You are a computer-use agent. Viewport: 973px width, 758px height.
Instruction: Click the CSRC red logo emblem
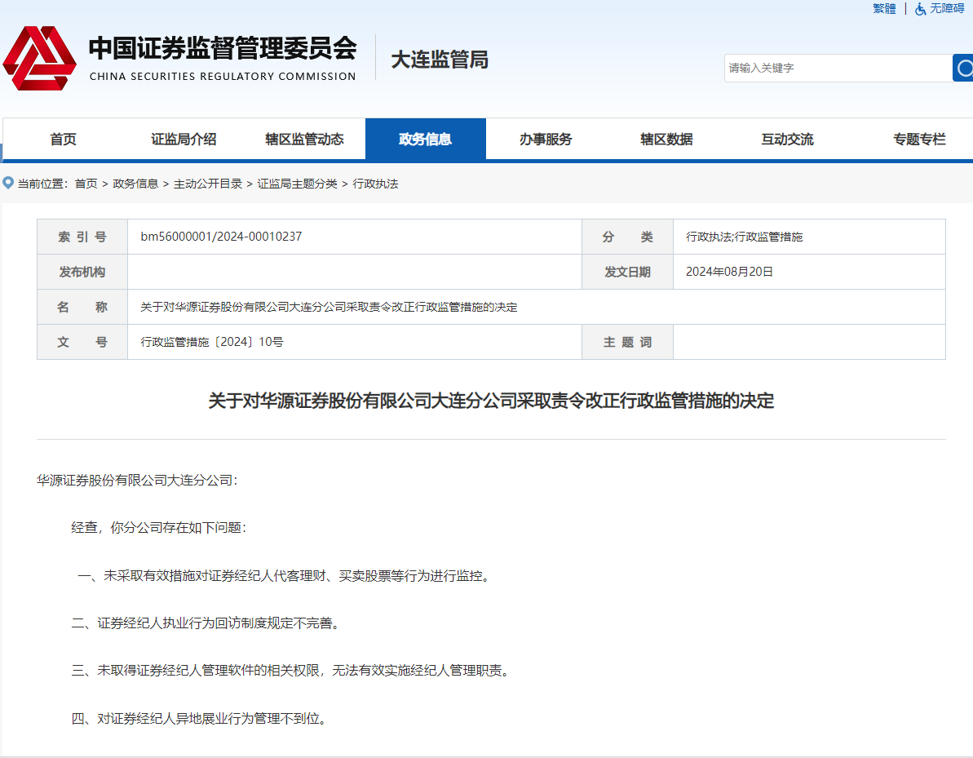click(x=39, y=58)
